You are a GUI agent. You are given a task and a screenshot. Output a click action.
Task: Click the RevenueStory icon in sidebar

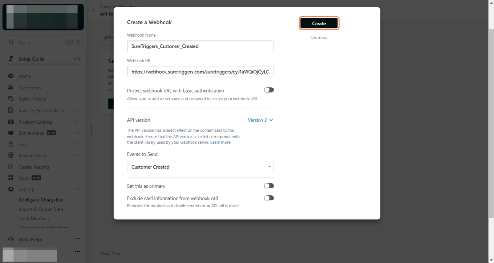[11, 155]
